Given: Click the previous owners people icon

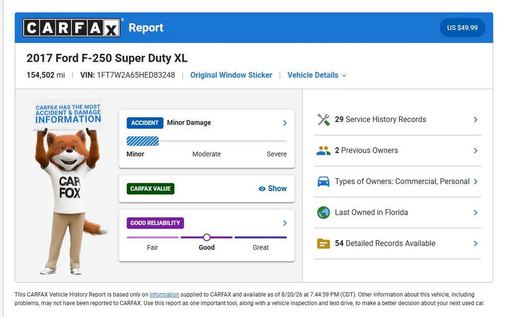Looking at the screenshot, I should 323,151.
